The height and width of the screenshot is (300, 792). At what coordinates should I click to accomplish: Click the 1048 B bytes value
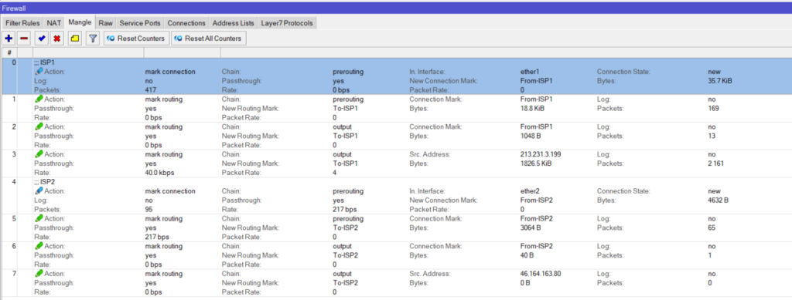pos(531,136)
